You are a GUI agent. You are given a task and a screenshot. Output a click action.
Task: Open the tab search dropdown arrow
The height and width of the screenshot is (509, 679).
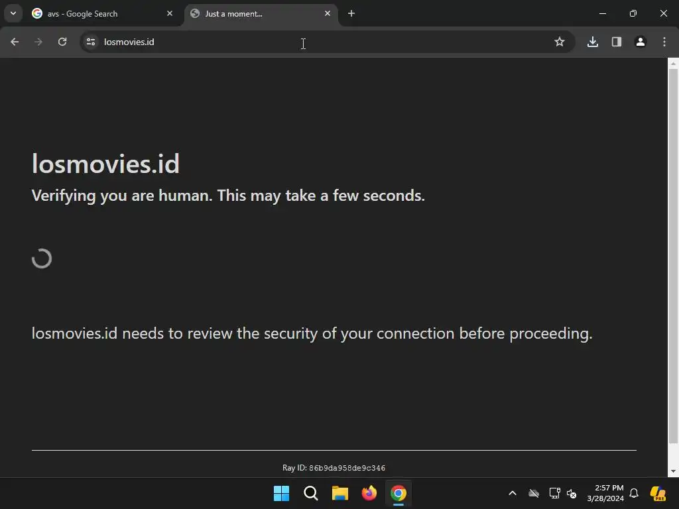click(13, 13)
